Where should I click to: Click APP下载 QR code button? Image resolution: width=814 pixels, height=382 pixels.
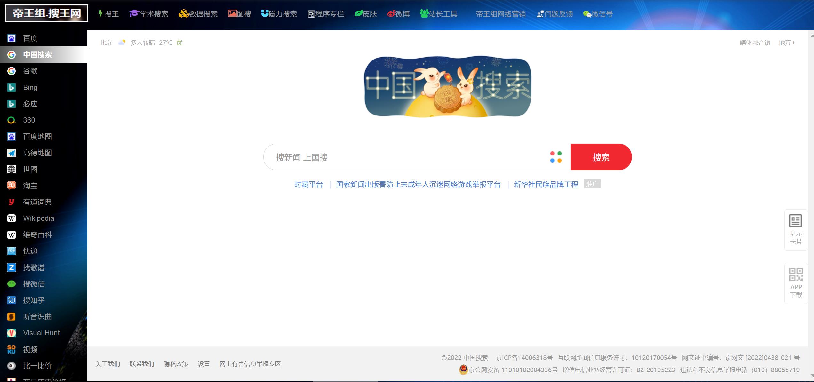pos(796,283)
